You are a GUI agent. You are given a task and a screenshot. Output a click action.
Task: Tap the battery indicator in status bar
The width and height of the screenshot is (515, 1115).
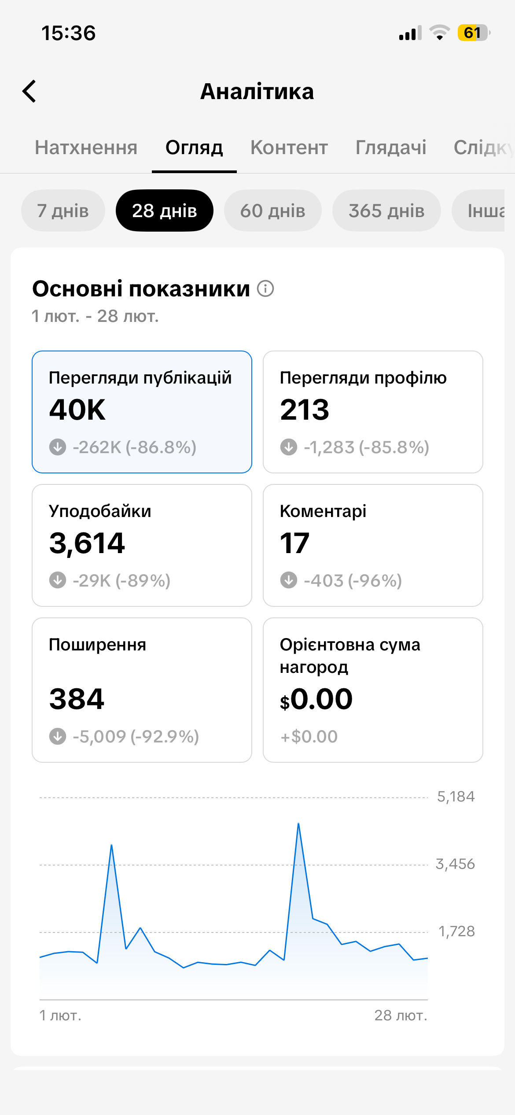click(x=473, y=33)
